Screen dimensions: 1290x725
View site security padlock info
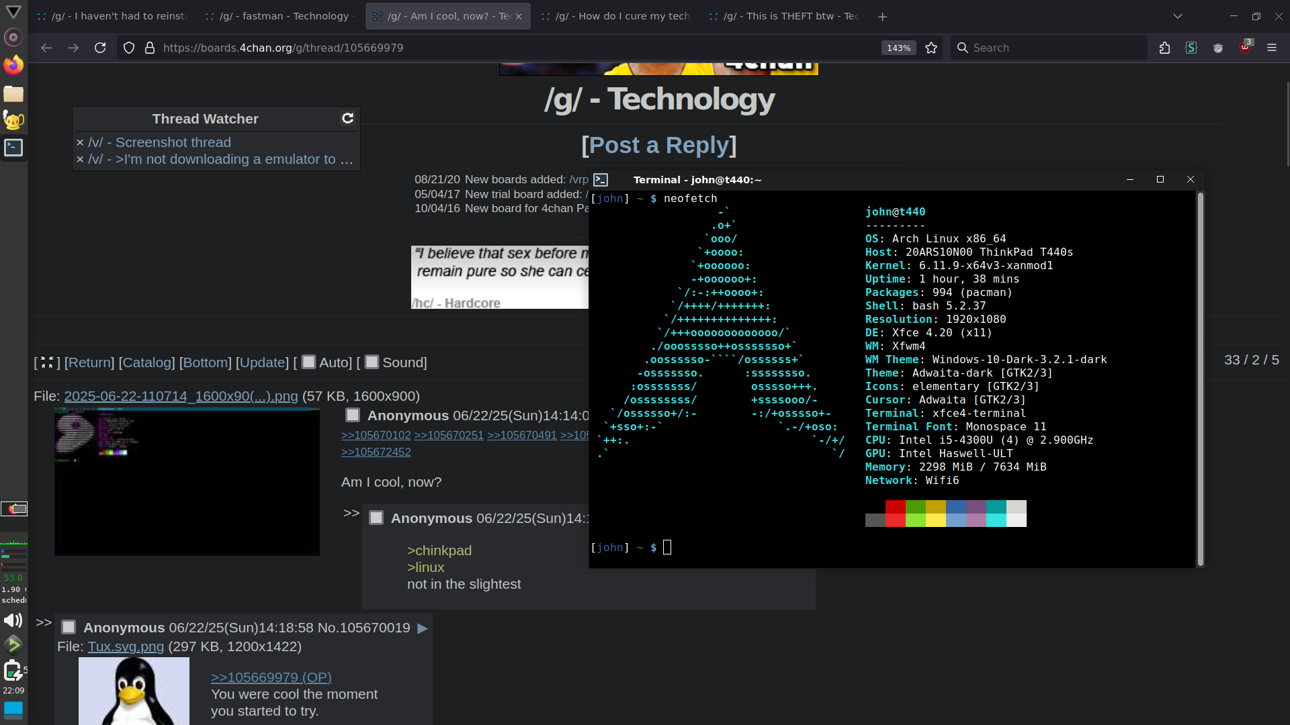pos(150,48)
